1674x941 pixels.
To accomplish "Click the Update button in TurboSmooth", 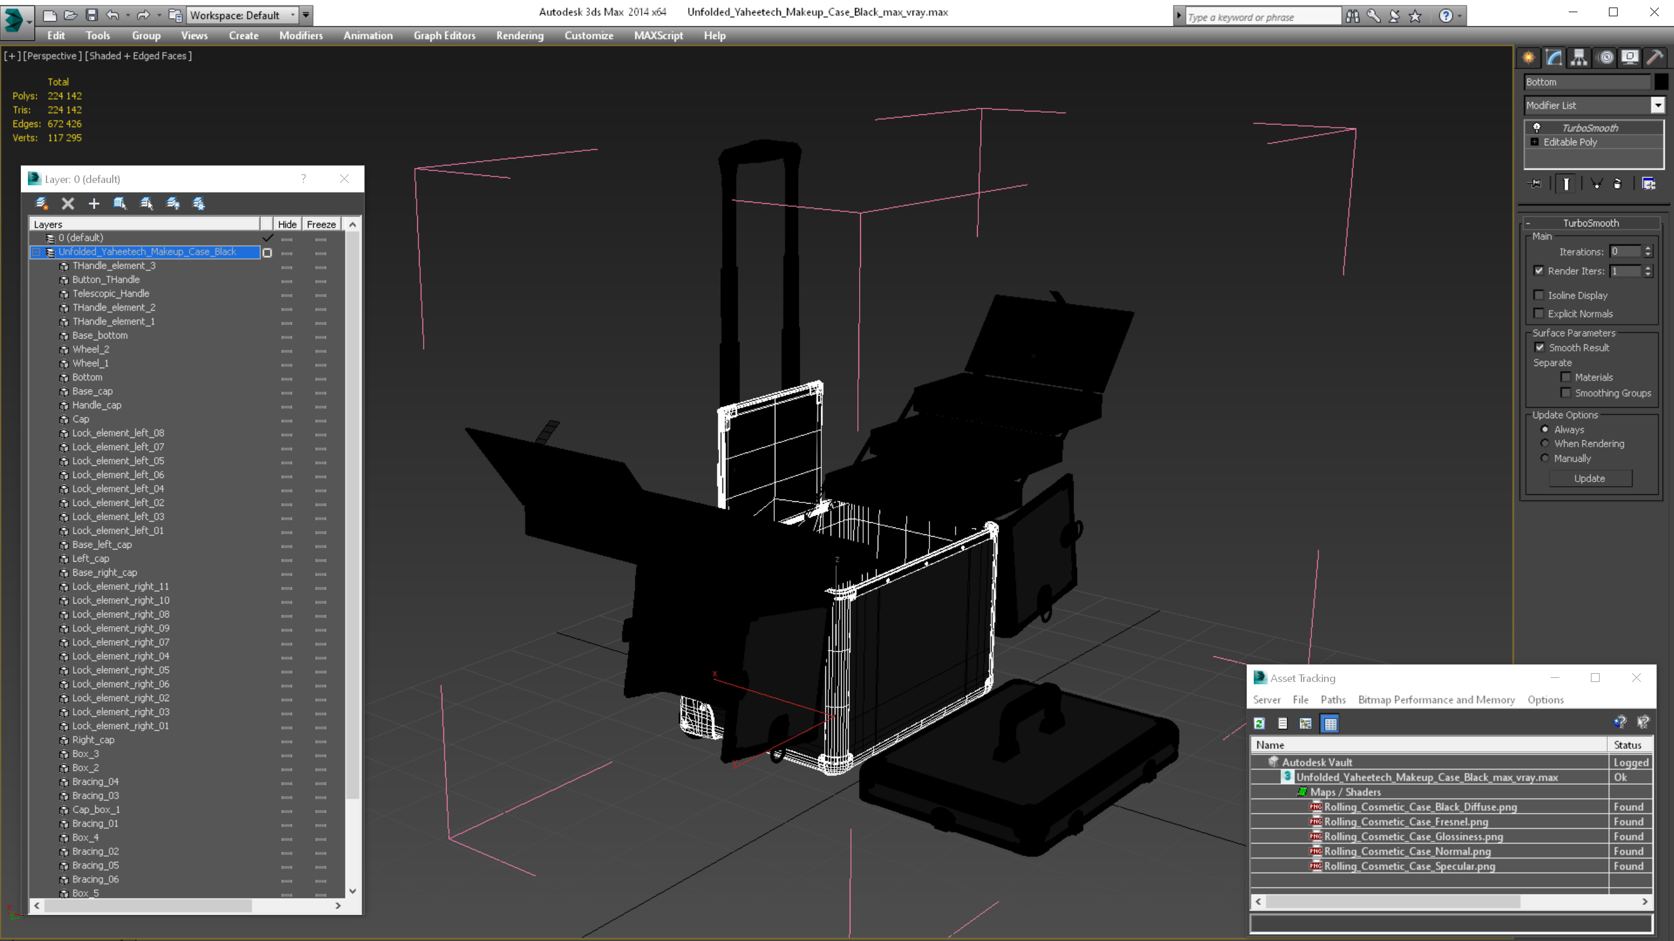I will 1590,478.
